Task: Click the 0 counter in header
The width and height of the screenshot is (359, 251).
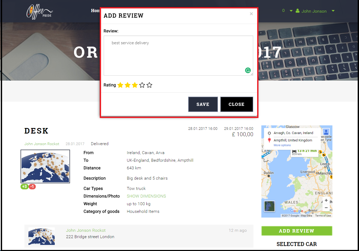Action: [x=283, y=11]
